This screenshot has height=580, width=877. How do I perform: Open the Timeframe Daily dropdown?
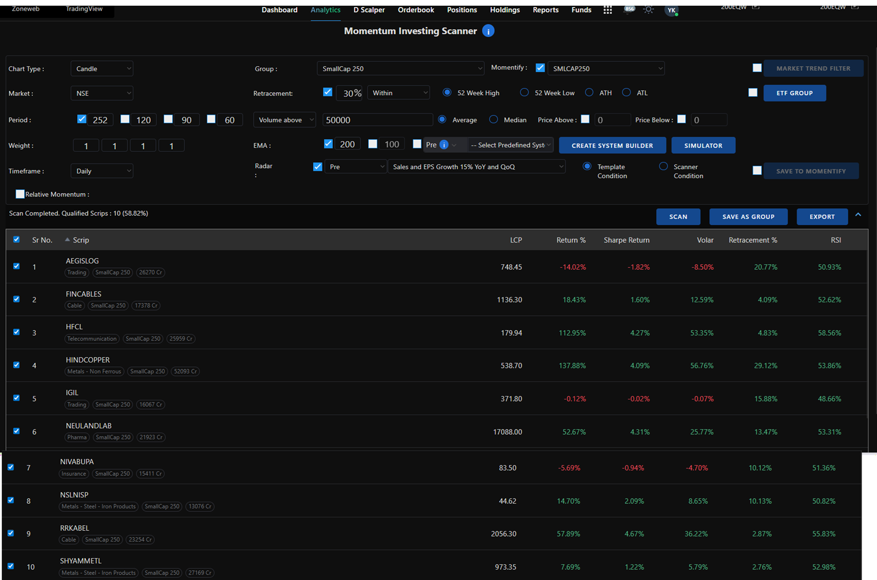102,171
